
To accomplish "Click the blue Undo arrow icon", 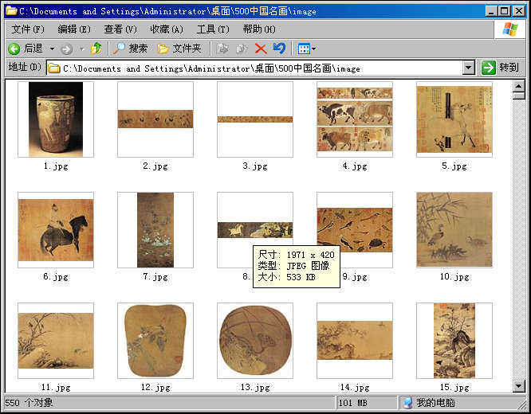I will (x=279, y=49).
